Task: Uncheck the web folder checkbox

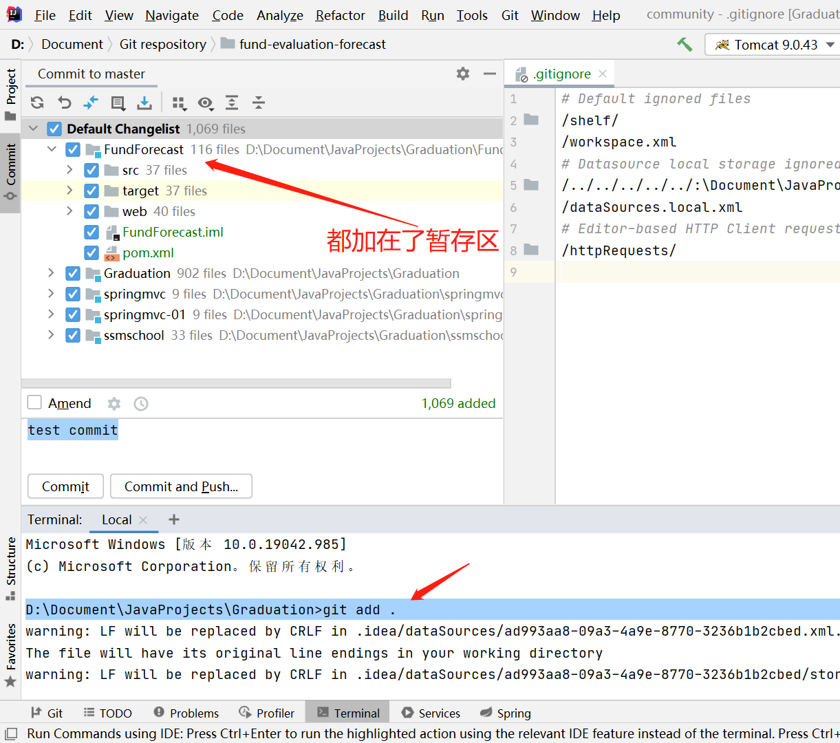Action: tap(91, 211)
